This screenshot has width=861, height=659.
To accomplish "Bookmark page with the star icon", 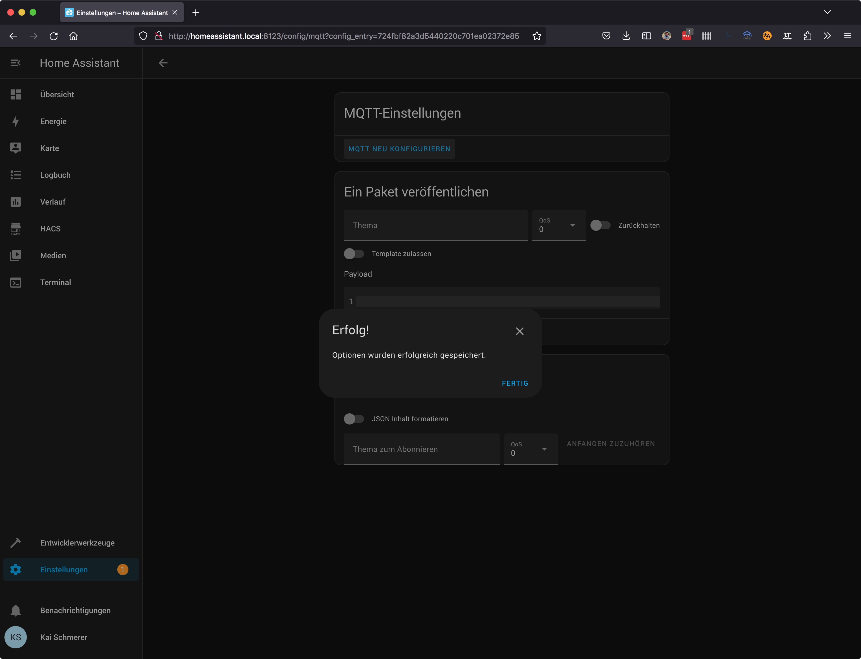I will tap(537, 36).
